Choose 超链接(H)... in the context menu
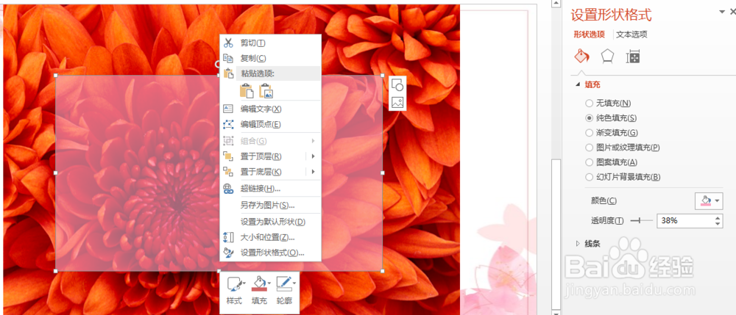 tap(271, 189)
